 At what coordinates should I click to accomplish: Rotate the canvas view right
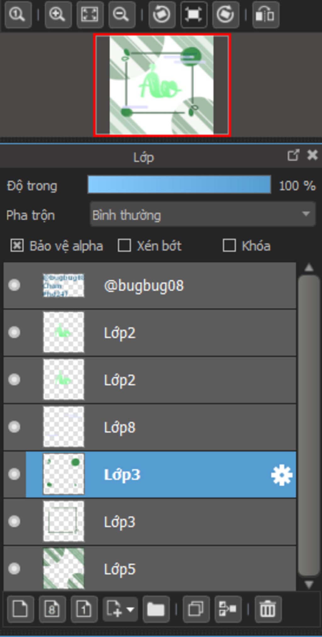click(225, 14)
